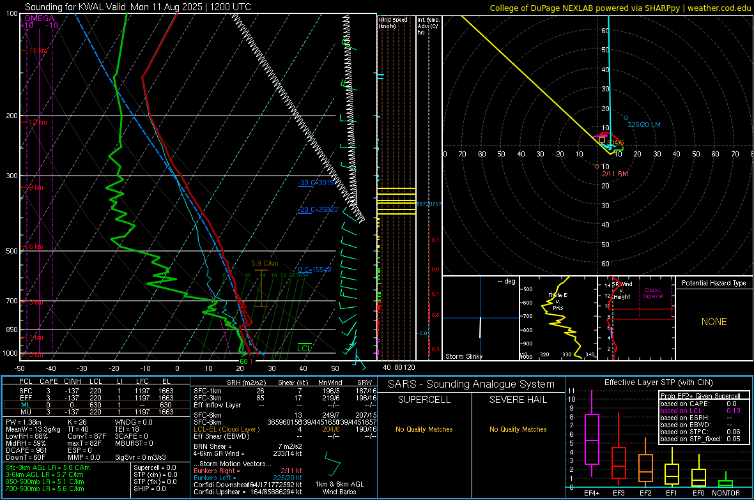This screenshot has height=500, width=754.
Task: Click the LCL-EL (Cloud Layer) row label
Action: 226,429
